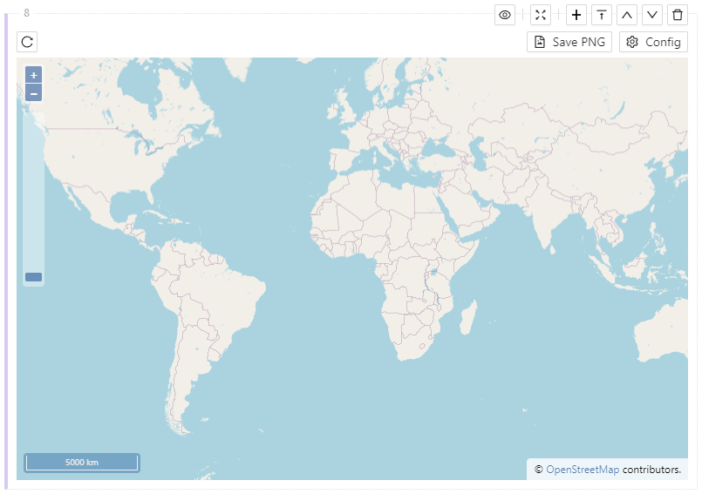Move the cell up one position
The image size is (702, 494).
627,15
